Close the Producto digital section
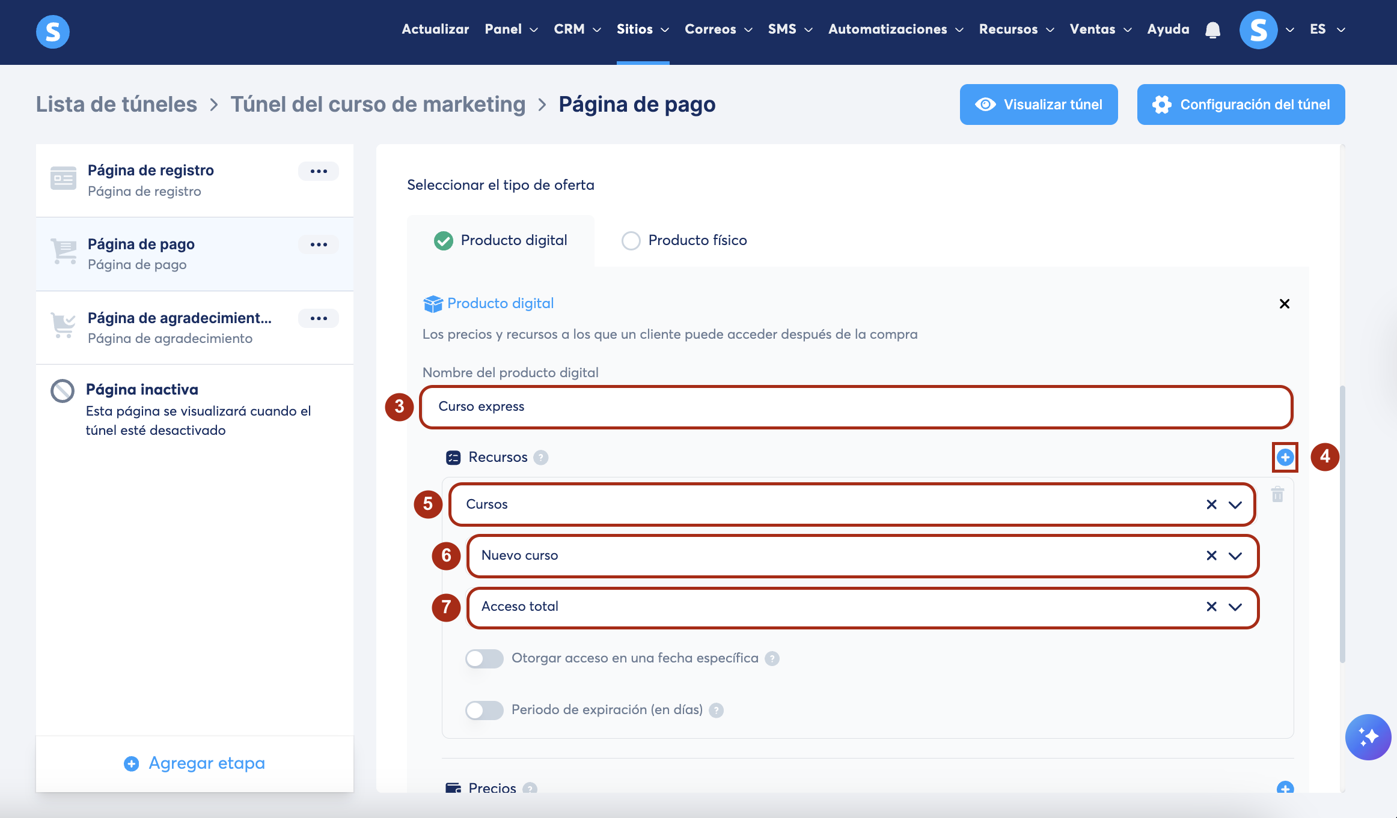This screenshot has width=1397, height=818. [x=1284, y=304]
